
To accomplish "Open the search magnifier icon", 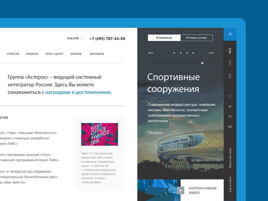I will (230, 34).
